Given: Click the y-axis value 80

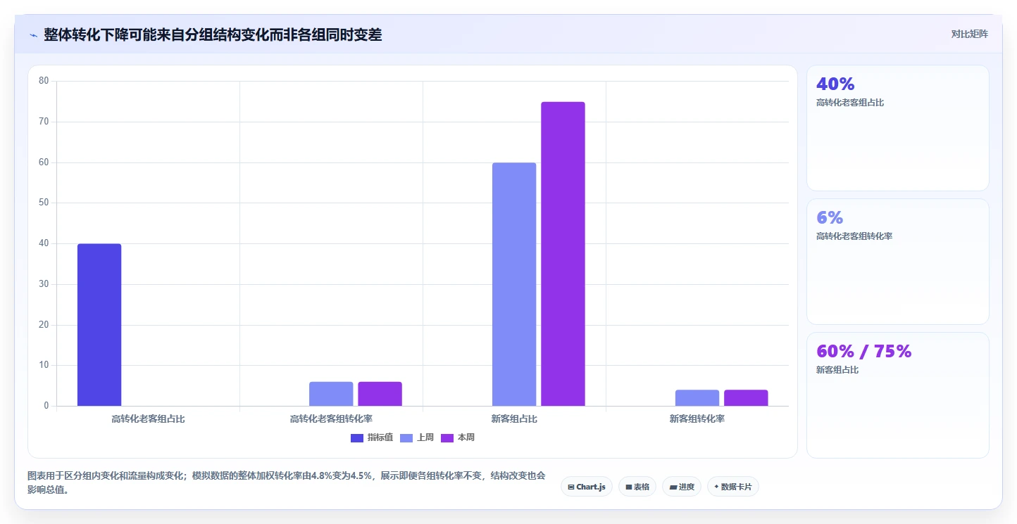Looking at the screenshot, I should pyautogui.click(x=44, y=81).
